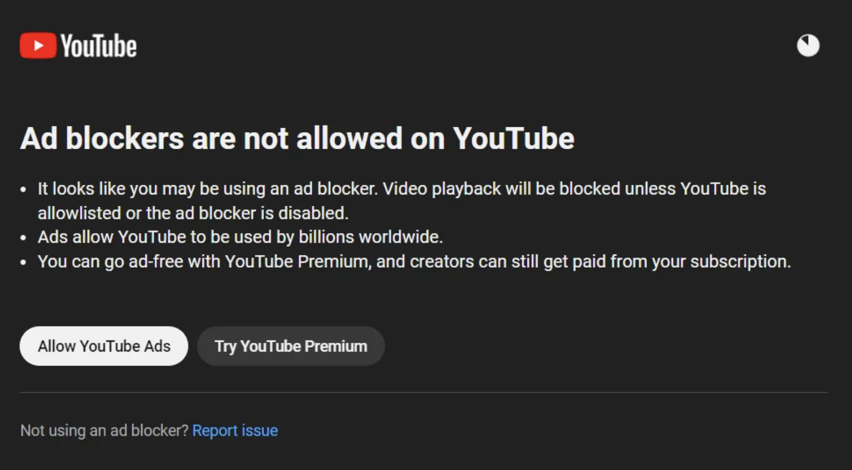852x470 pixels.
Task: Click the bullet mentioning billions worldwide
Action: (x=240, y=237)
